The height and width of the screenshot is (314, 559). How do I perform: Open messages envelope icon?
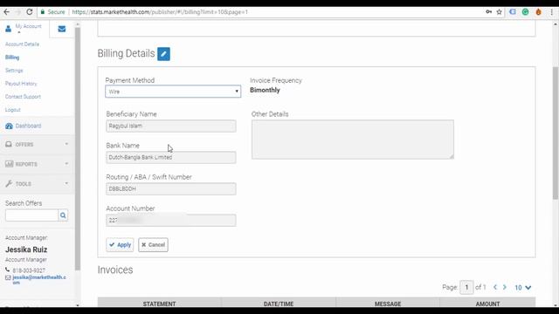62,29
